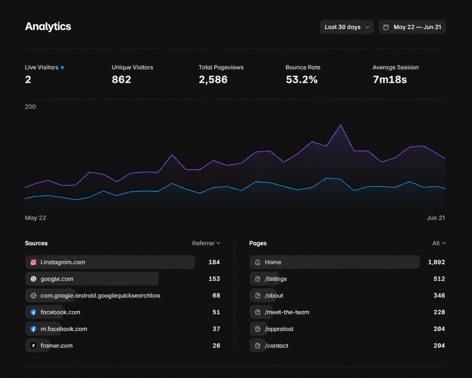Image resolution: width=472 pixels, height=378 pixels.
Task: Select the framer.com source row
Action: point(123,346)
